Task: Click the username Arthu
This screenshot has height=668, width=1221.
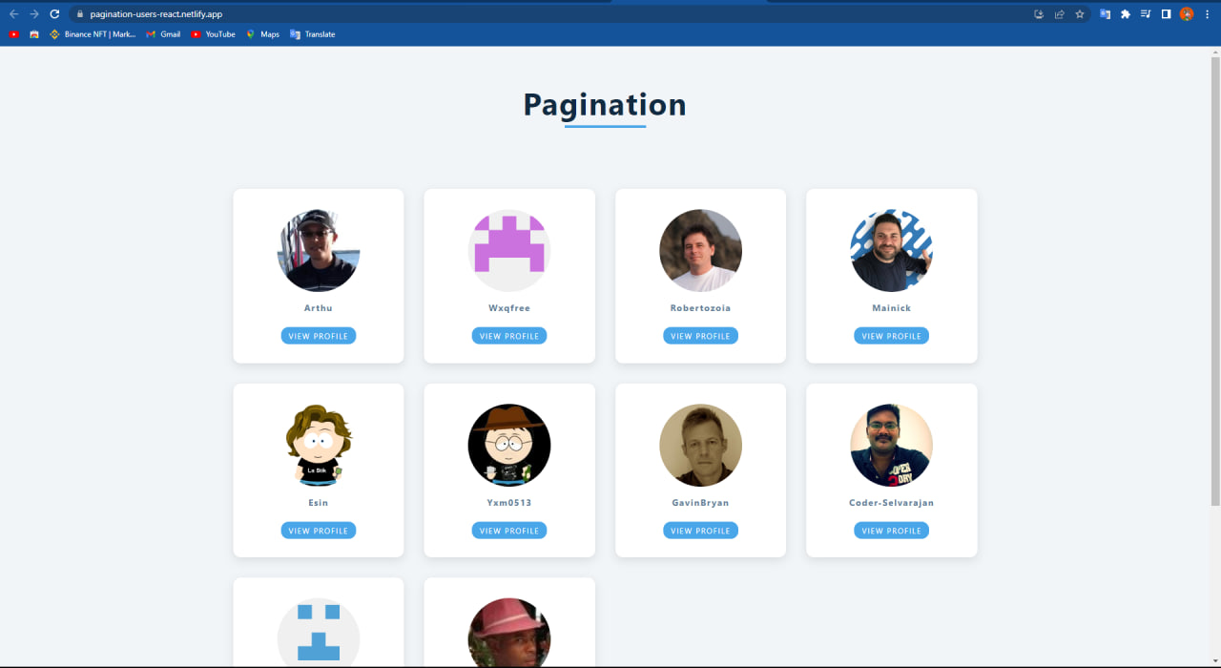Action: click(x=319, y=308)
